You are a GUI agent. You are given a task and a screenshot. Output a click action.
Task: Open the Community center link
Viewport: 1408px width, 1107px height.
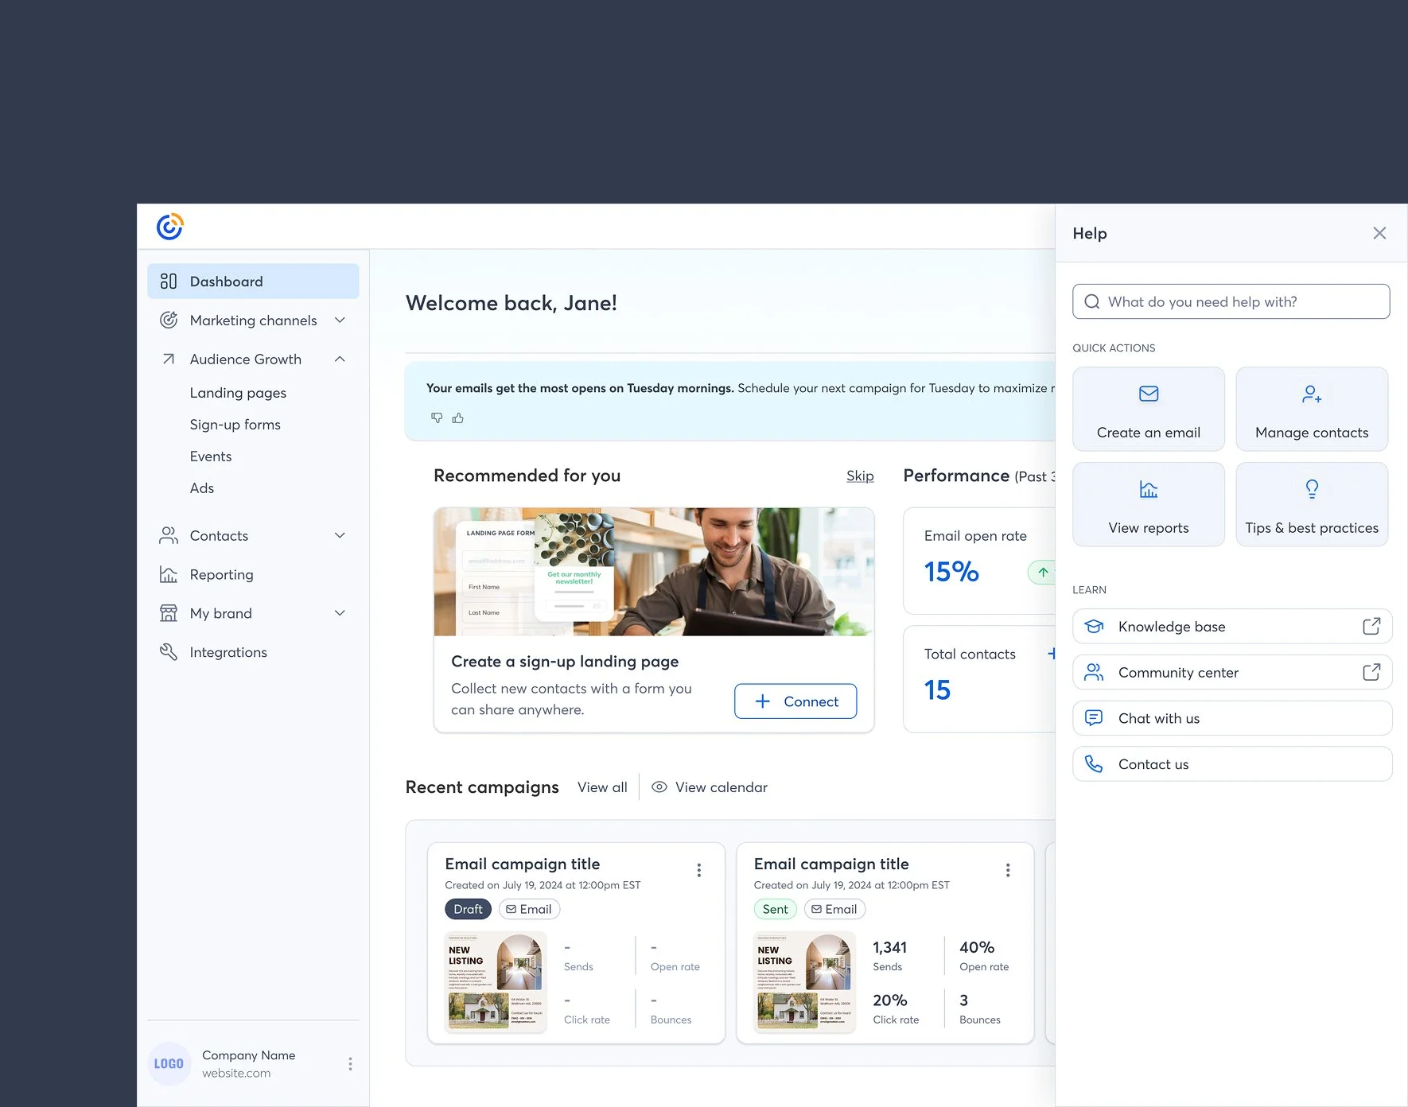[x=1232, y=673]
